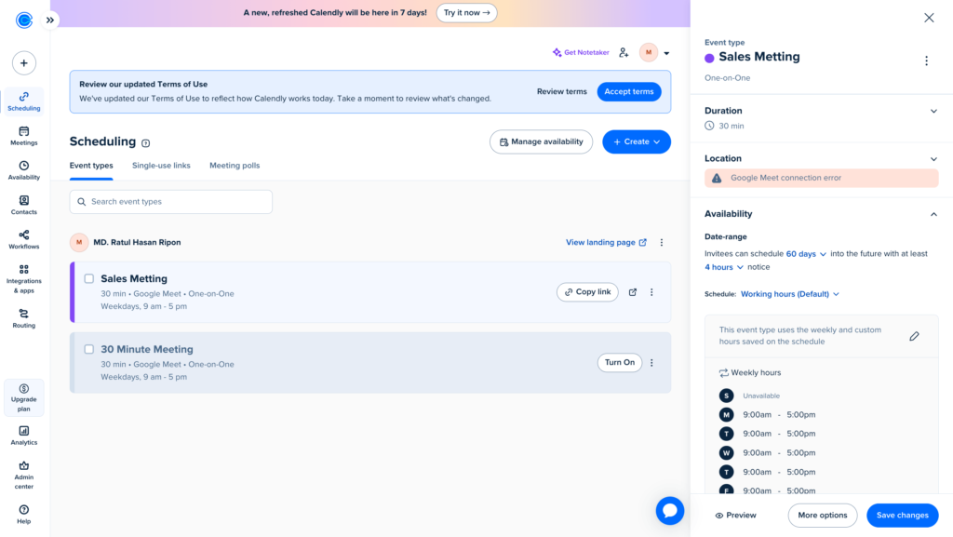953x537 pixels.
Task: Turn On the 30 Minute Meeting
Action: [x=619, y=363]
